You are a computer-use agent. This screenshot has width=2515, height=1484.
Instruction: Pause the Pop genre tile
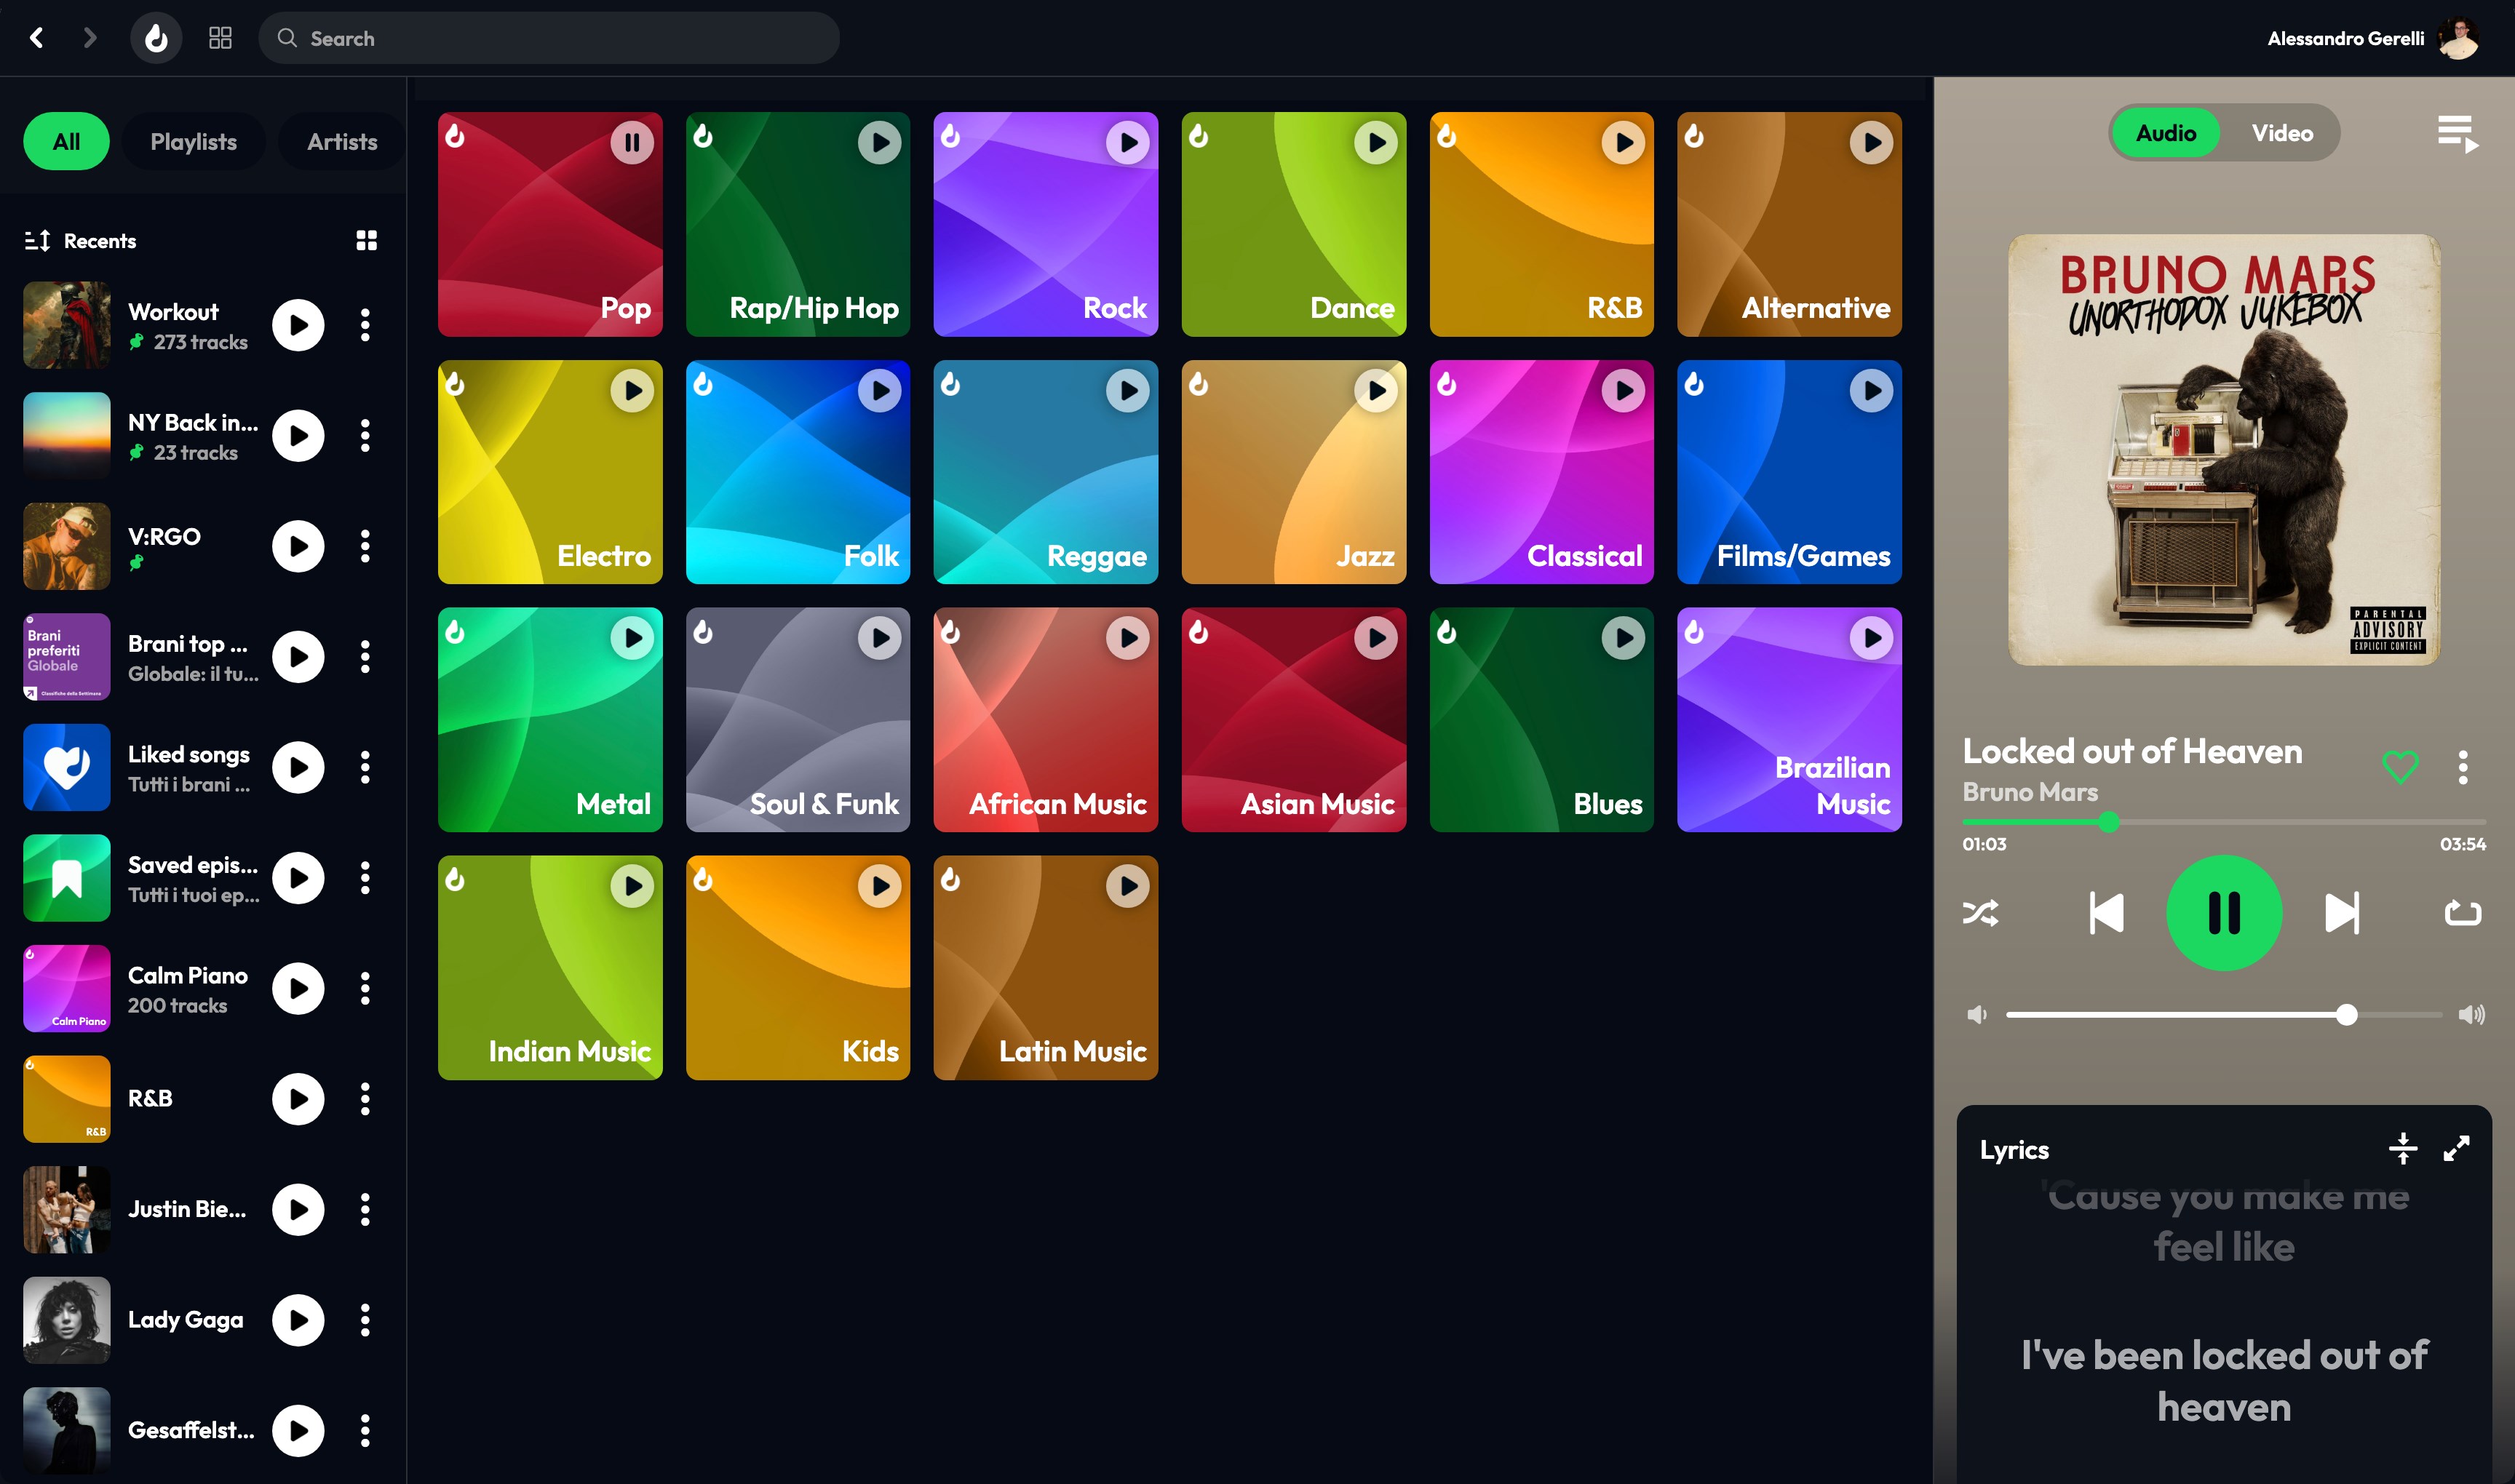[632, 142]
